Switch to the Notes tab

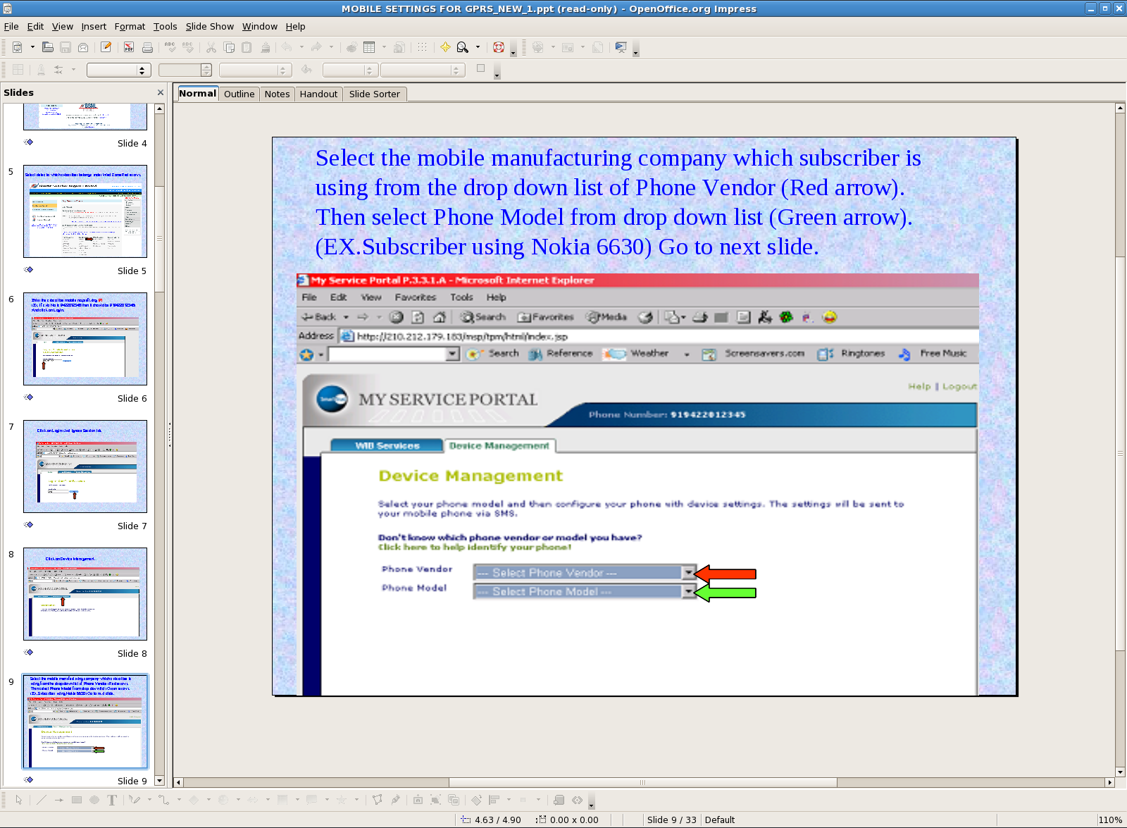(x=277, y=94)
